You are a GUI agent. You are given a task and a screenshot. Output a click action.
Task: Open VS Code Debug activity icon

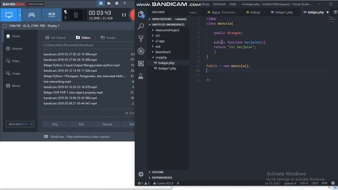tap(141, 51)
